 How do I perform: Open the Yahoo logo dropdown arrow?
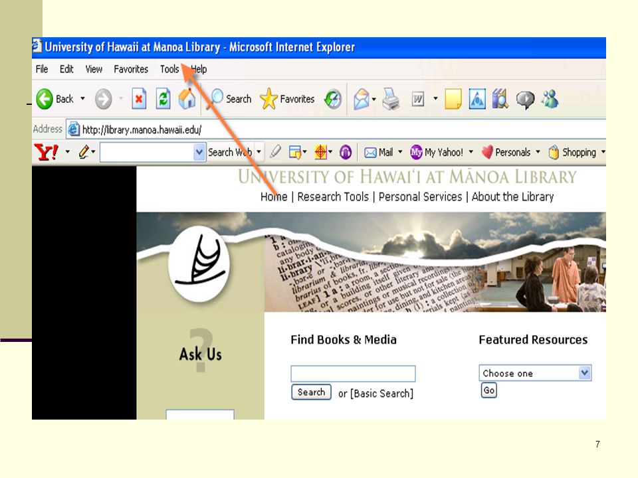coord(68,151)
